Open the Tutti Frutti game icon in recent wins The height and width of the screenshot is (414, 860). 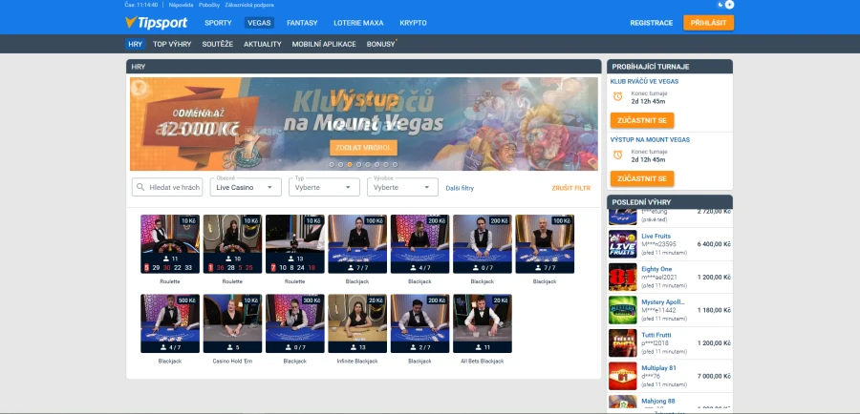(x=622, y=342)
